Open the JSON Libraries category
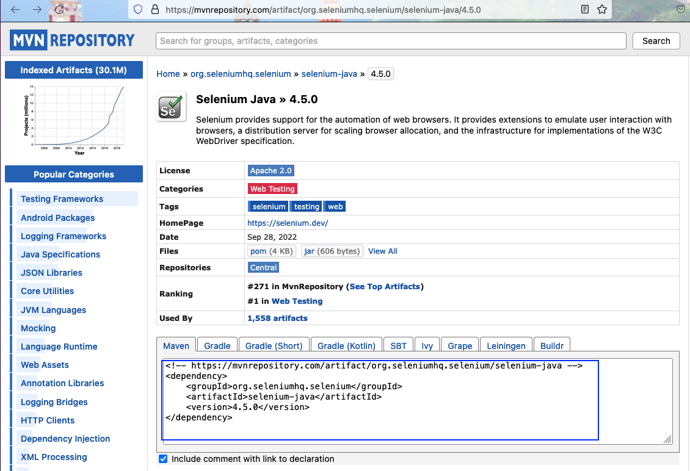Image resolution: width=690 pixels, height=471 pixels. (51, 273)
